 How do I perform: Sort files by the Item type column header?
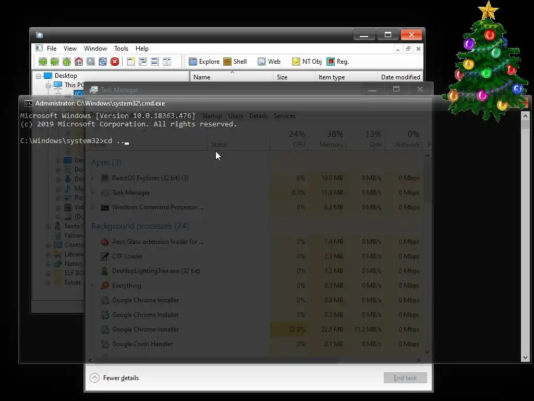[346, 77]
